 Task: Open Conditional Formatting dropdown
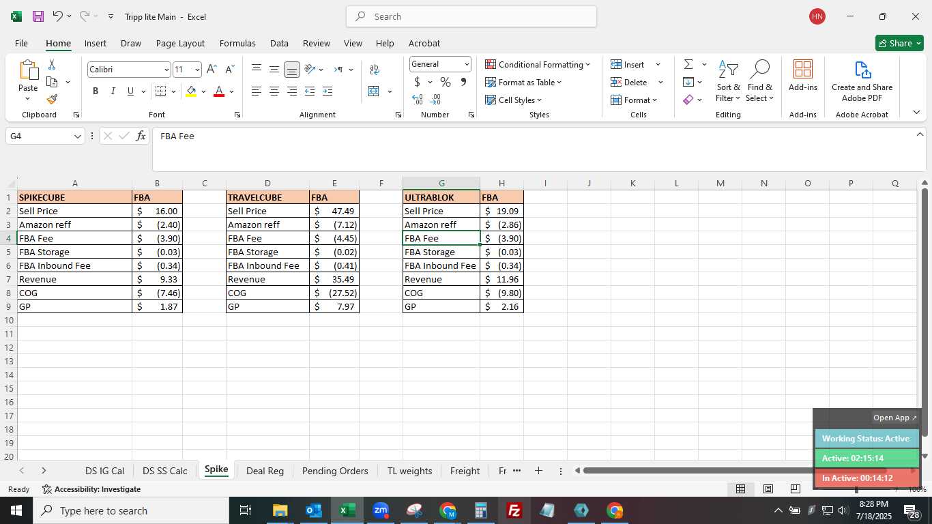(538, 64)
